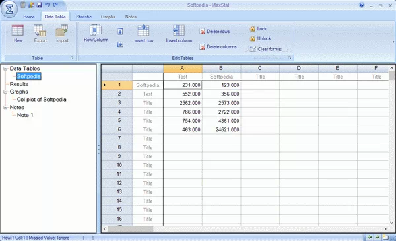Viewport: 396px width, 241px height.
Task: Click the ribbon overflow arrow at right edge
Action: [393, 42]
